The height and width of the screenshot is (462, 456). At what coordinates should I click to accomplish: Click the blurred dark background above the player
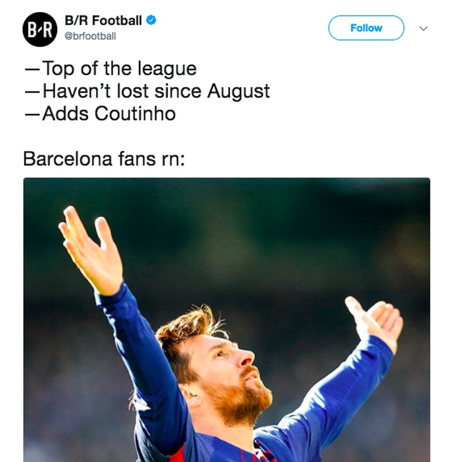(256, 228)
